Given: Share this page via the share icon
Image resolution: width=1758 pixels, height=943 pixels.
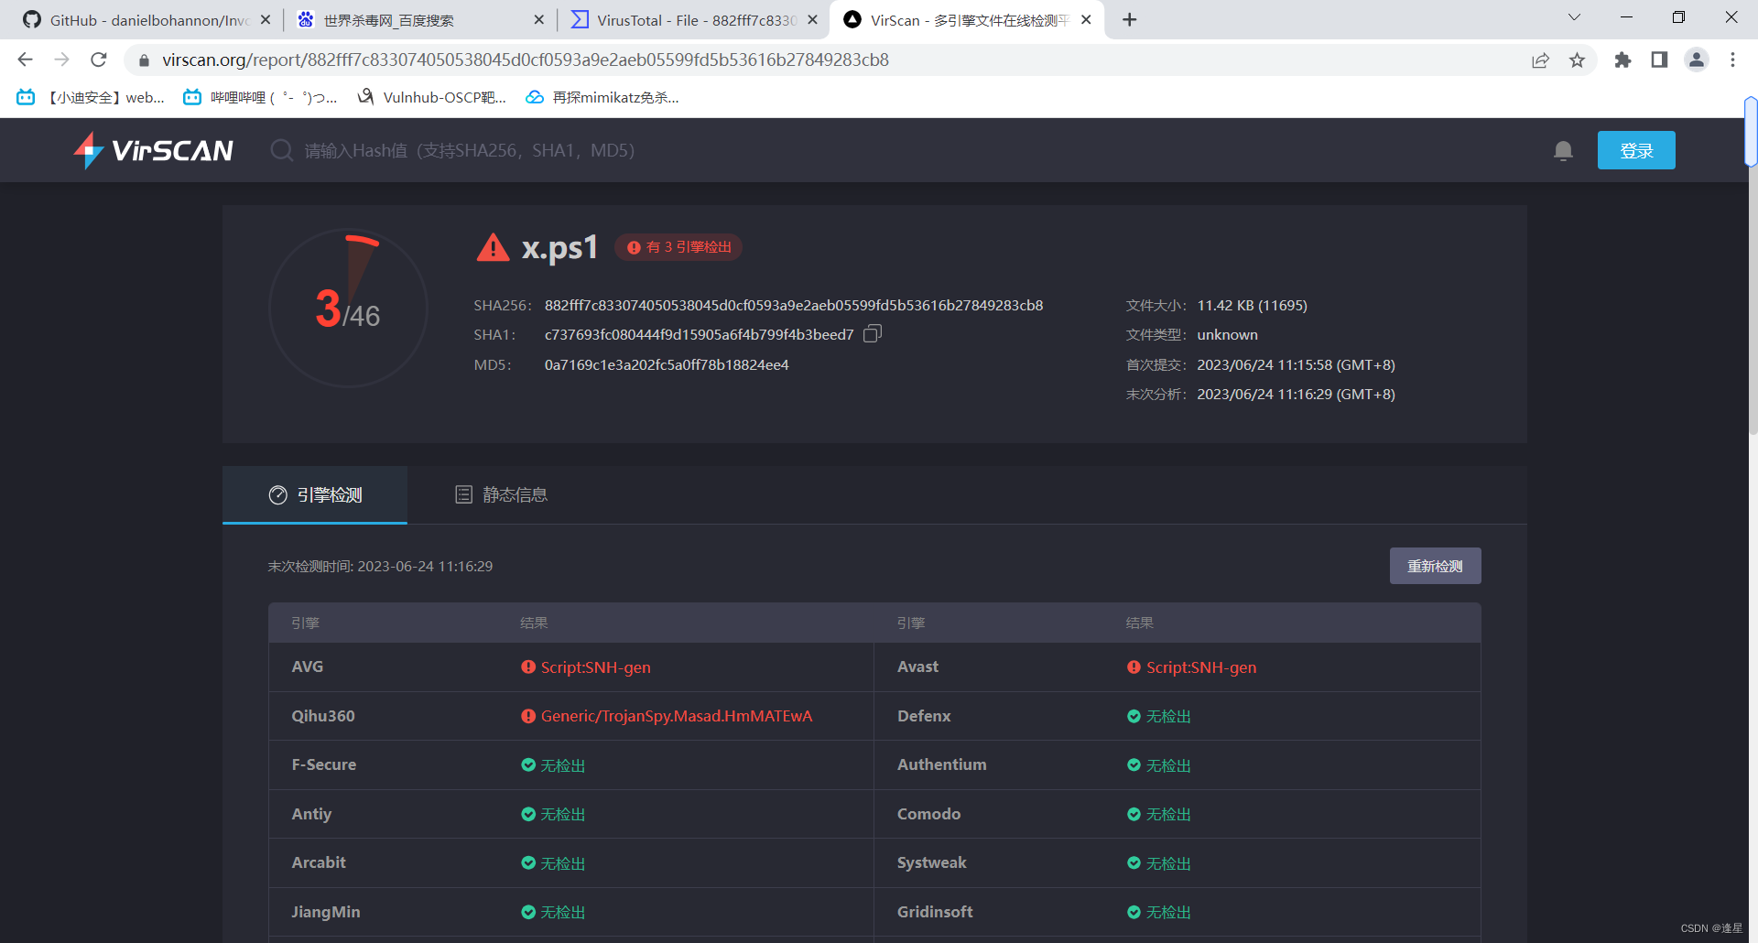Looking at the screenshot, I should [x=1540, y=60].
